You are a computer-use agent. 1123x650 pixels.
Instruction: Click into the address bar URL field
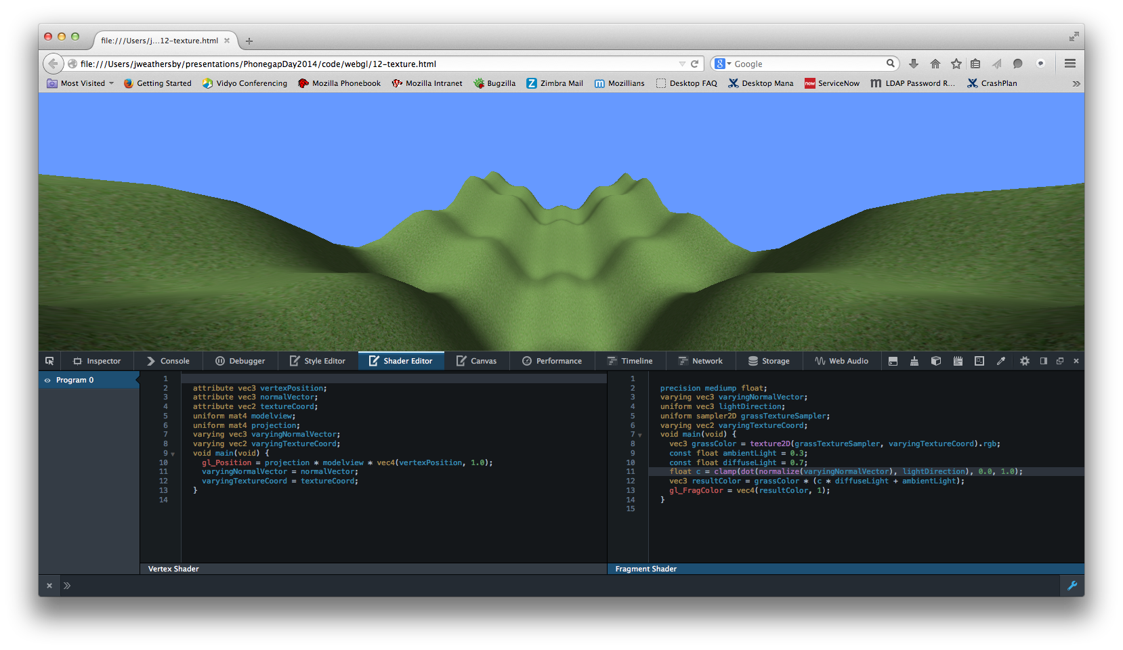click(x=378, y=64)
